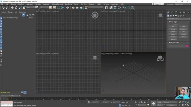
Task: Open the Scripting menu
Action: pyautogui.click(x=106, y=4)
